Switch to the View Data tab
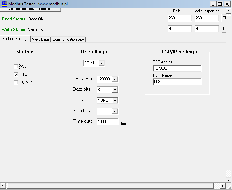Image resolution: width=232 pixels, height=190 pixels. (41, 39)
